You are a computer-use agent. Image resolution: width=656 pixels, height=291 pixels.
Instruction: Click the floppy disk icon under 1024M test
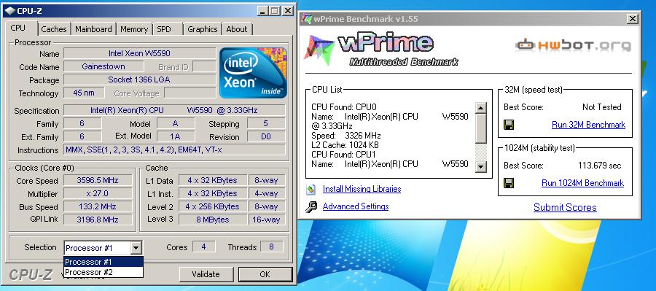coord(509,182)
